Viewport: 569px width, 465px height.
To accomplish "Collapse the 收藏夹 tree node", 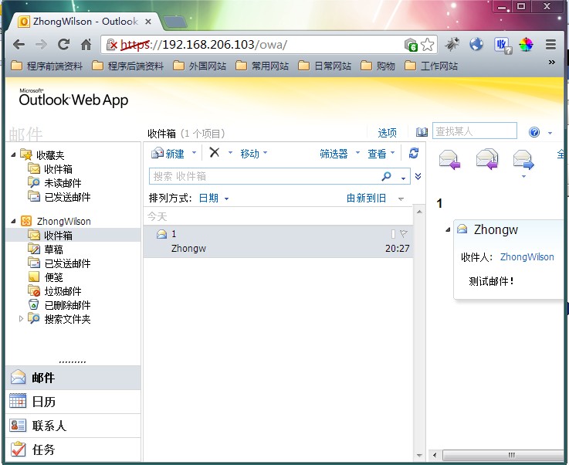I will [x=13, y=155].
